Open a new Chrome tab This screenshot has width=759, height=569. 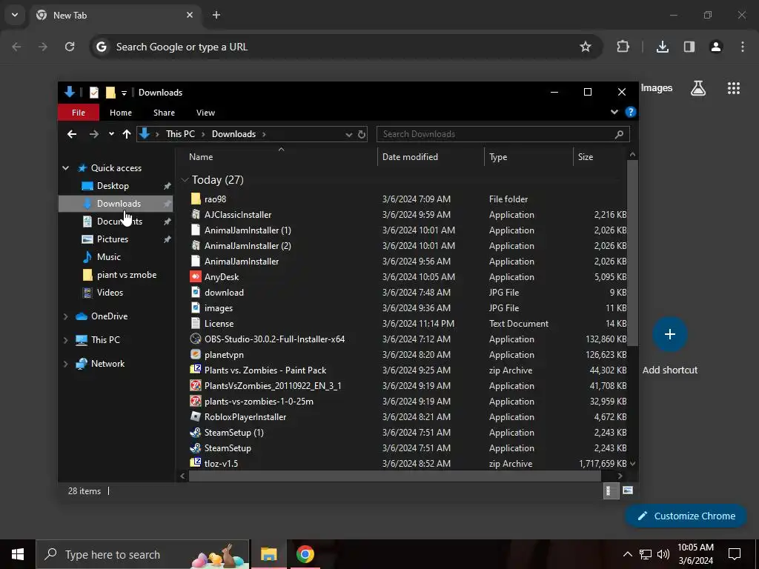tap(216, 15)
